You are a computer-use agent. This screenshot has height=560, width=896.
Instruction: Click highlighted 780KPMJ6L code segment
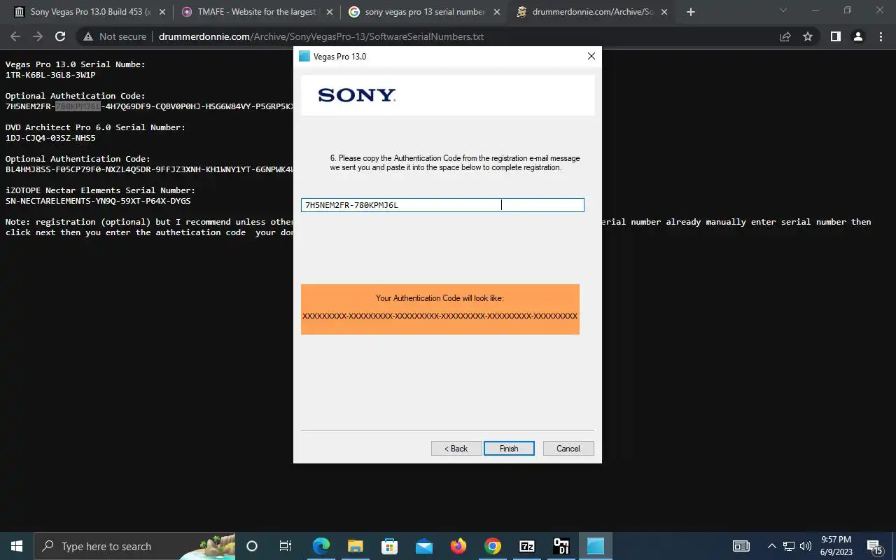(x=78, y=106)
